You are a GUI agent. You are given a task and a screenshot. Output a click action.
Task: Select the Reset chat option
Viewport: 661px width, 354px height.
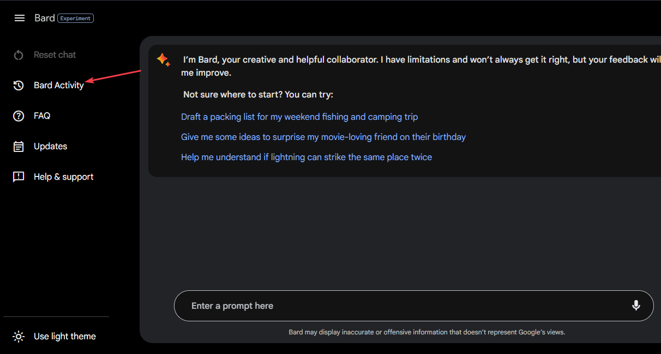(55, 55)
